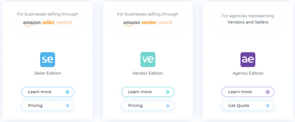The height and width of the screenshot is (122, 295).
Task: Open Learn more for Vendor Edition
Action: point(148,92)
